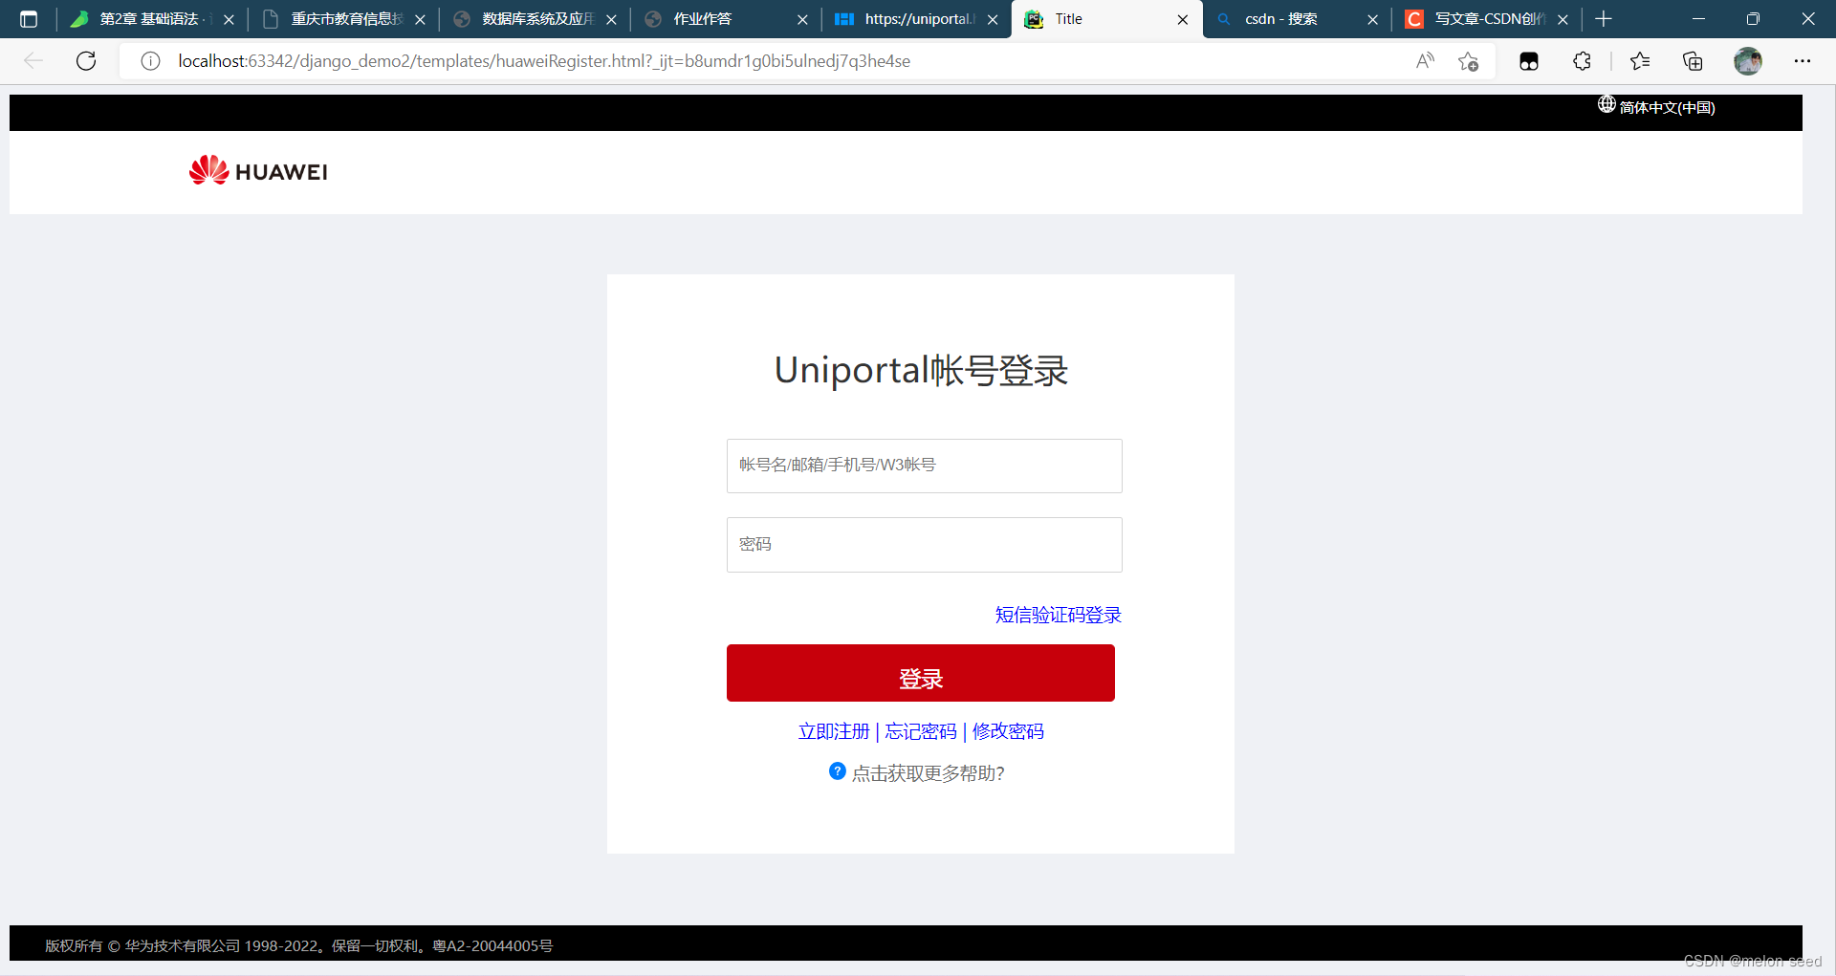This screenshot has width=1836, height=976.
Task: Add this page to favorites star icon
Action: coord(1469,61)
